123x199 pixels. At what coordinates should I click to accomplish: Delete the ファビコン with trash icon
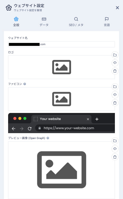click(115, 103)
